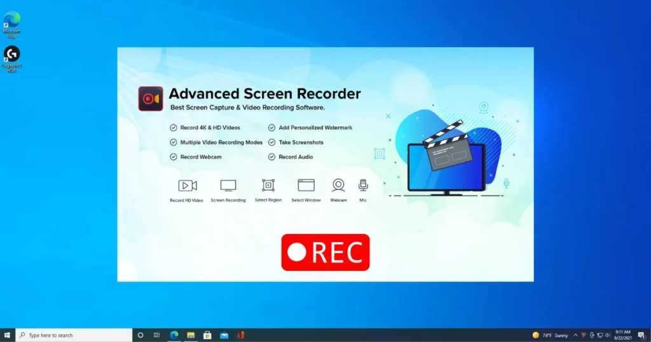Open the clock showing 9:11 AM
The height and width of the screenshot is (342, 651).
(x=623, y=335)
